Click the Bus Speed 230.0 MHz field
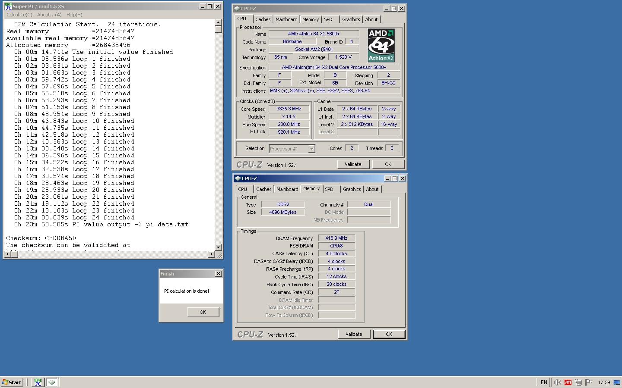 click(x=289, y=125)
